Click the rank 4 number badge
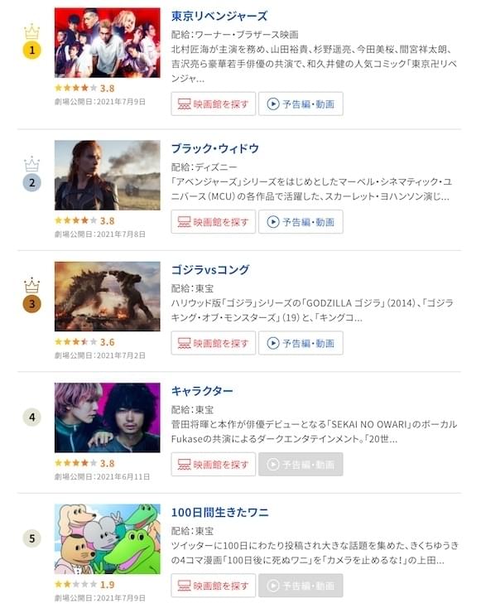This screenshot has height=613, width=481. [32, 418]
